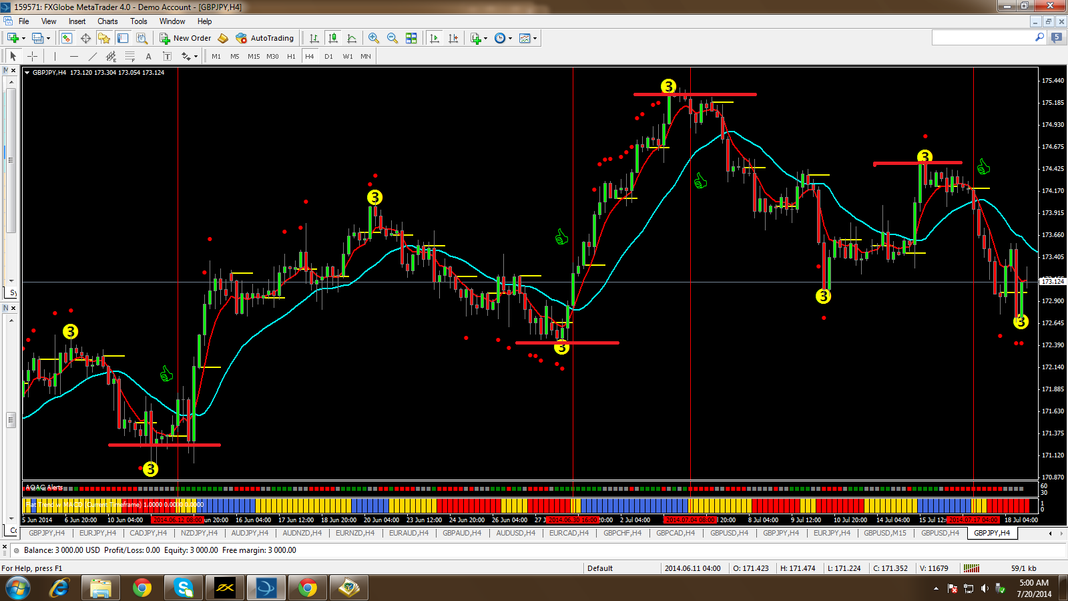Open the Insert menu
1068x601 pixels.
point(77,21)
